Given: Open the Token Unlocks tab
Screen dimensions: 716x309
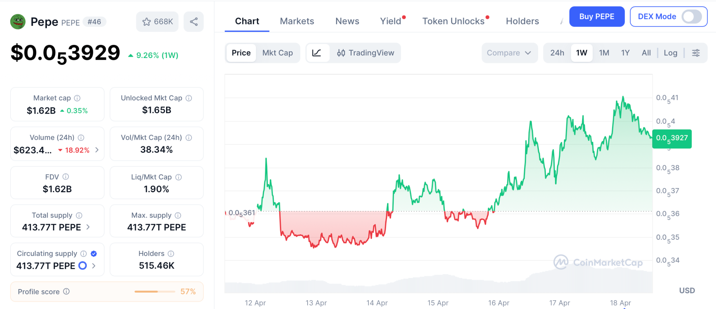Looking at the screenshot, I should [x=453, y=21].
